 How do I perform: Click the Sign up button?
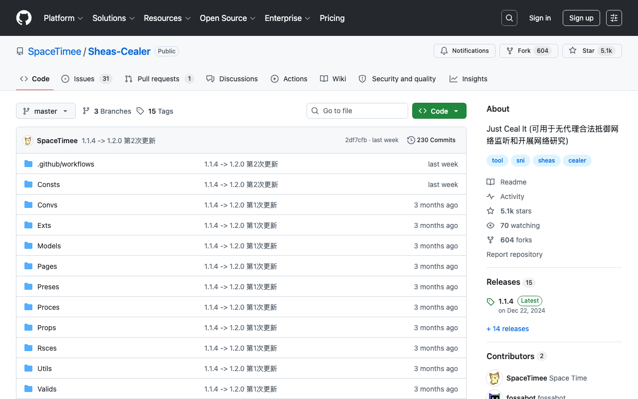pyautogui.click(x=581, y=18)
